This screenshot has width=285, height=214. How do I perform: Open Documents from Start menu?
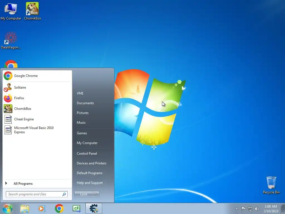click(85, 103)
